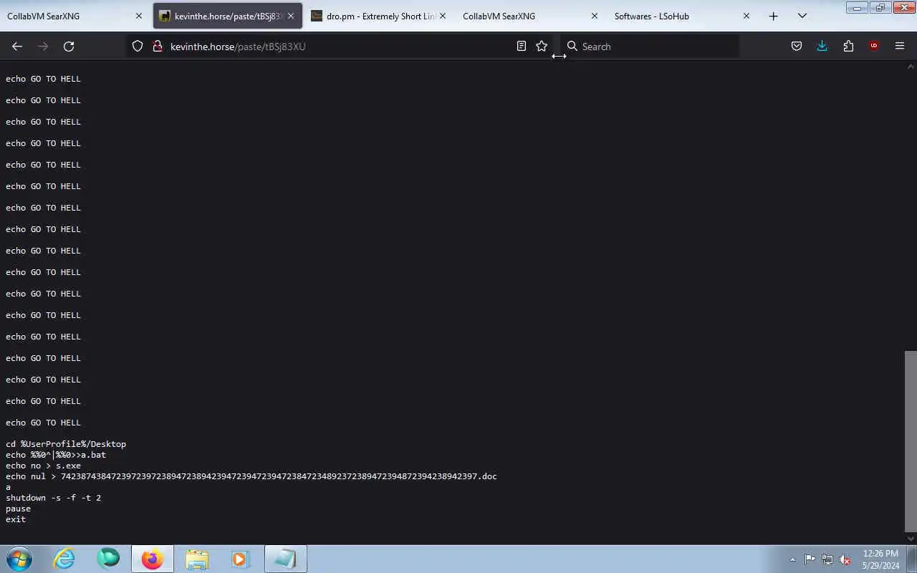
Task: Switch to first CollabVM SearXNG tab
Action: 75,16
